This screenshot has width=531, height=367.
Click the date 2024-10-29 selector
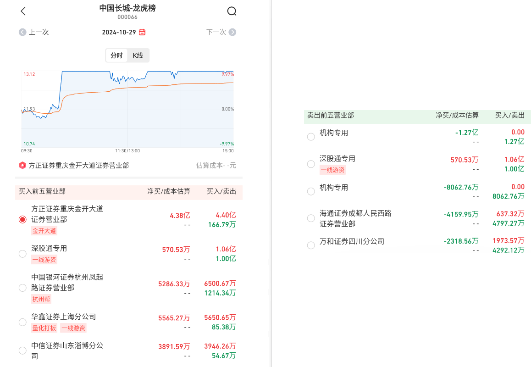coord(119,32)
